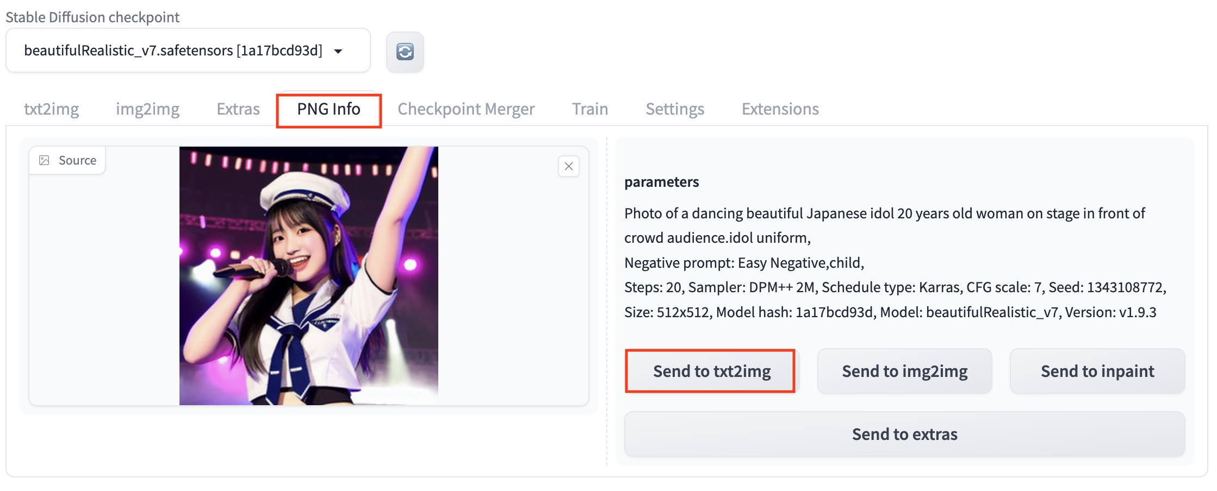Refresh the Stable Diffusion checkpoint list

pos(405,52)
